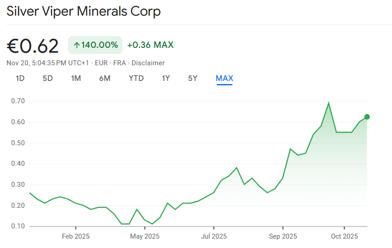Switch to the 5D range tab

(x=48, y=79)
